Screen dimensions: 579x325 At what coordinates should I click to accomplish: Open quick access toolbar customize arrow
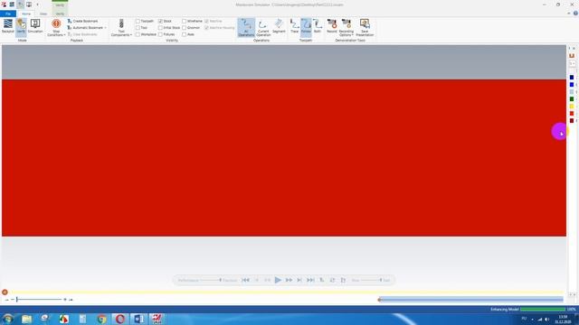(37, 5)
